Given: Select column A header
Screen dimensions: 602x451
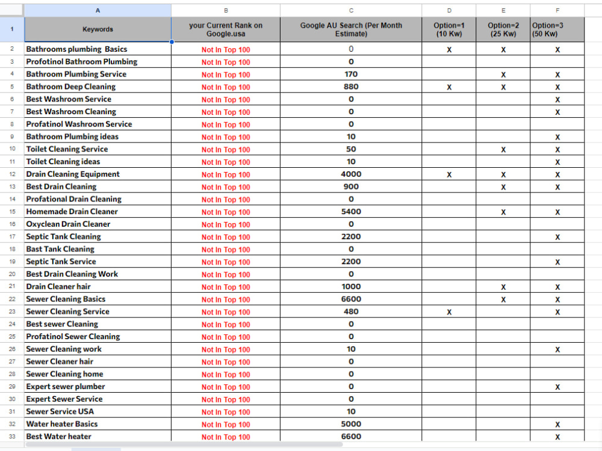Looking at the screenshot, I should pyautogui.click(x=98, y=10).
